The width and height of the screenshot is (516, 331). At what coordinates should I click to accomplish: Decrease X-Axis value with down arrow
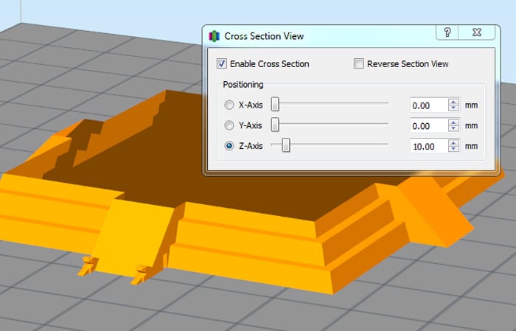[x=454, y=108]
